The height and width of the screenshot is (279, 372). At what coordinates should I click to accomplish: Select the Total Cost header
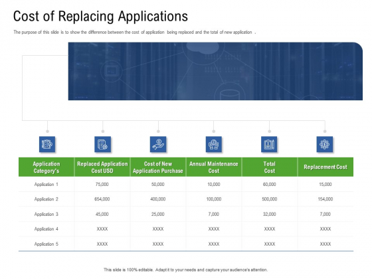click(270, 167)
